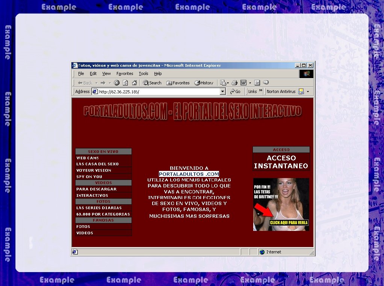Open the Back history dropdown arrow
Image resolution: width=384 pixels, height=286 pixels.
tap(96, 83)
